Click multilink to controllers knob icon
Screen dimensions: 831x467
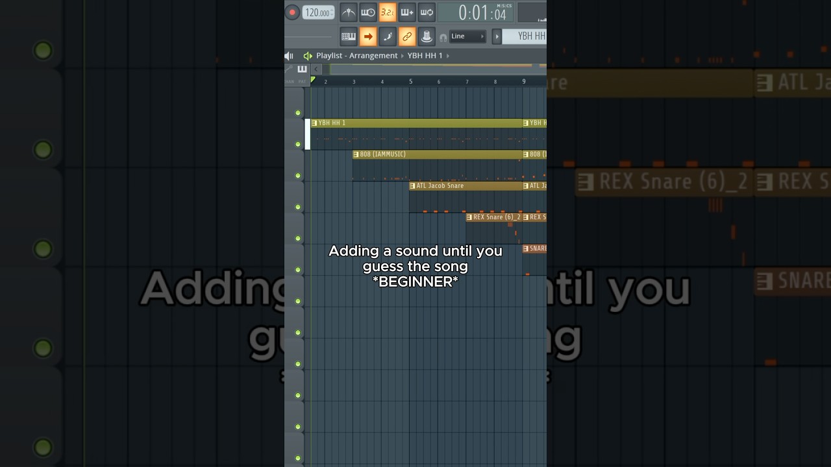tap(427, 36)
